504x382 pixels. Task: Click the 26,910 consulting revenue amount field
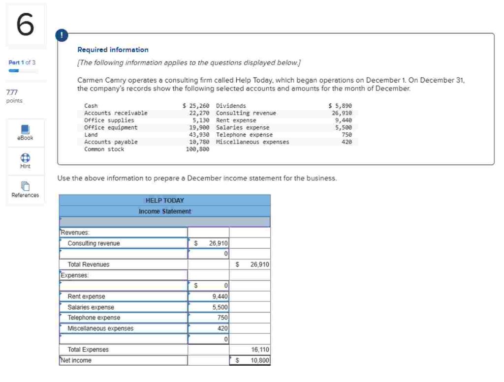pos(208,243)
